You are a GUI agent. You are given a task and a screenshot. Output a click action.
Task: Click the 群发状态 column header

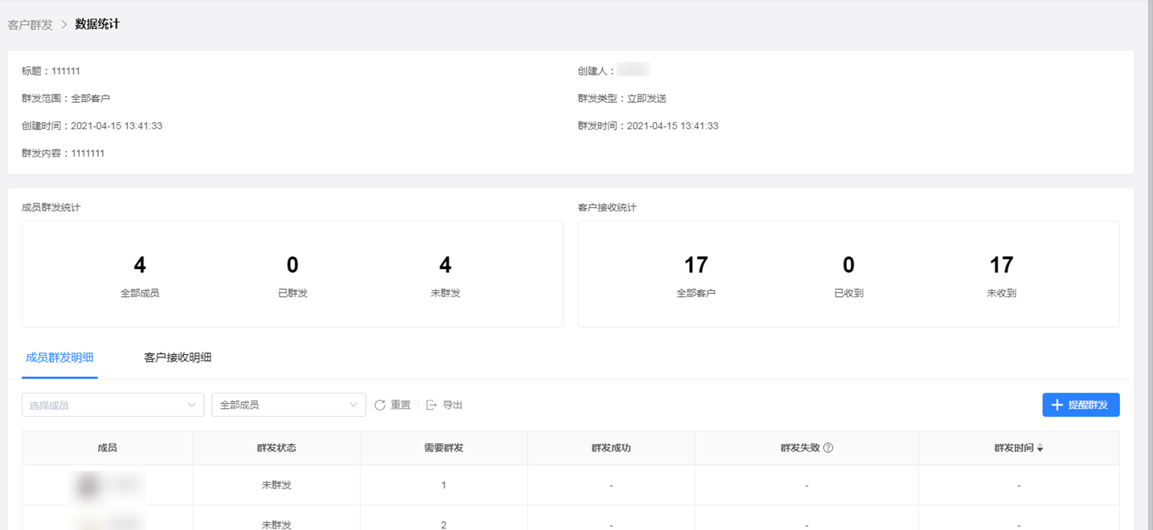276,448
